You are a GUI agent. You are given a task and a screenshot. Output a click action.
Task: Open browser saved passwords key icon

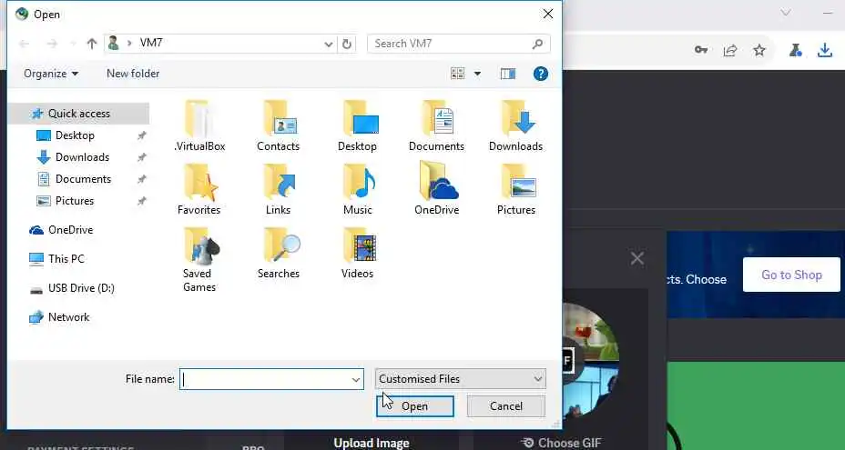[x=700, y=50]
